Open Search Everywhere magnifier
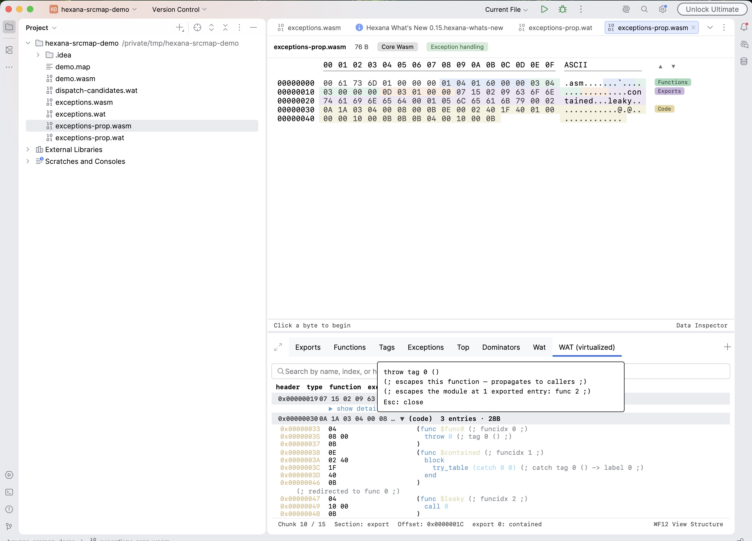The height and width of the screenshot is (541, 752). [644, 9]
